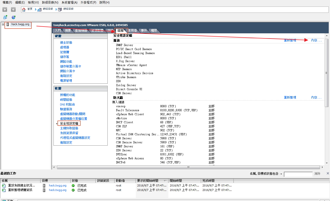The height and width of the screenshot is (201, 330).
Task: Open 儲存區 hardware settings
Action: [x=64, y=57]
